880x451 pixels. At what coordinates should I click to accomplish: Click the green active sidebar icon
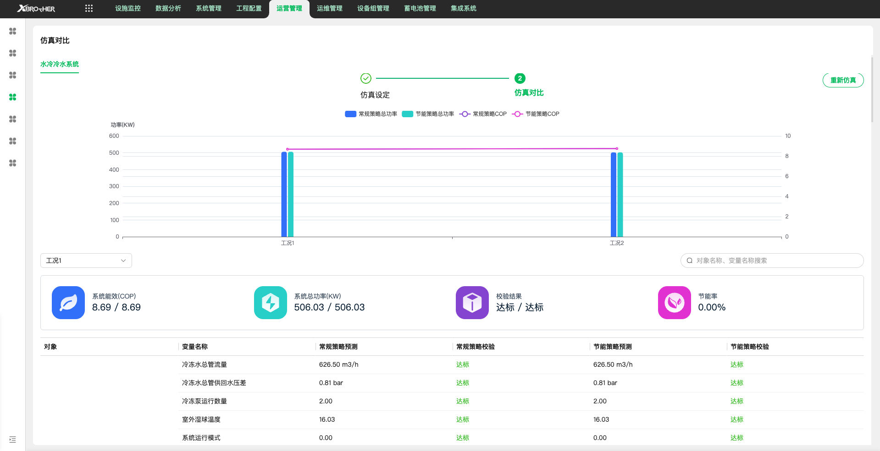pyautogui.click(x=13, y=97)
